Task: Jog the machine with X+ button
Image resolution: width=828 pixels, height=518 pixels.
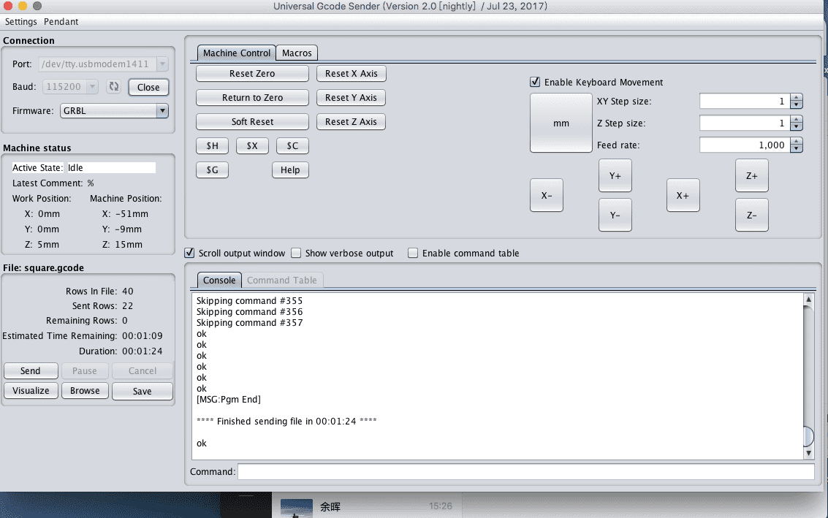Action: [x=683, y=195]
